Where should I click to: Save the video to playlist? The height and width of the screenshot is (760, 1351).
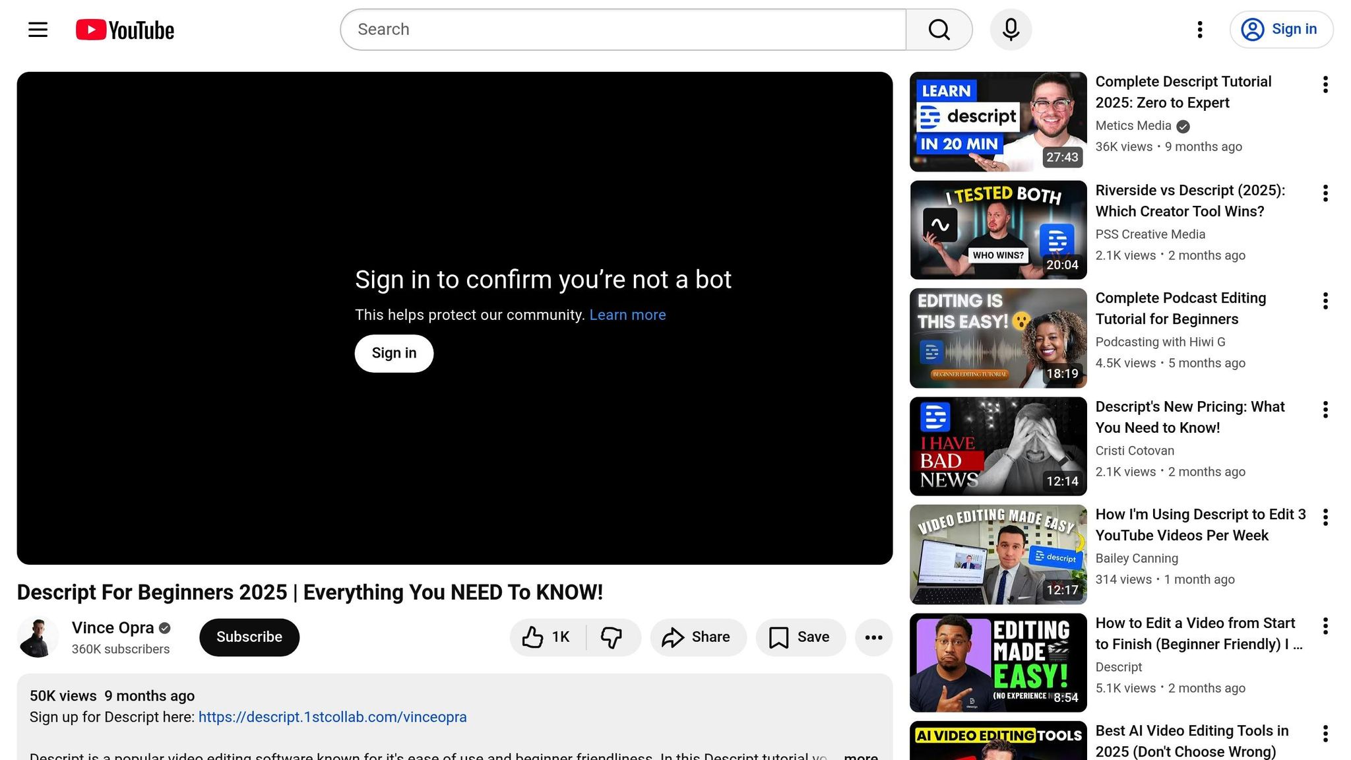coord(800,637)
